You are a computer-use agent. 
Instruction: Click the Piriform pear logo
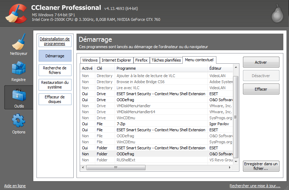[277, 14]
